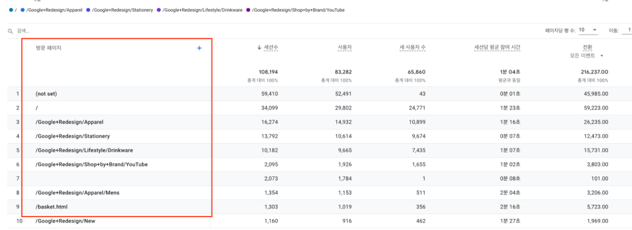
Task: Click the /Google+Redesign/Lifestyle/Drinkware legend label
Action: tap(202, 10)
